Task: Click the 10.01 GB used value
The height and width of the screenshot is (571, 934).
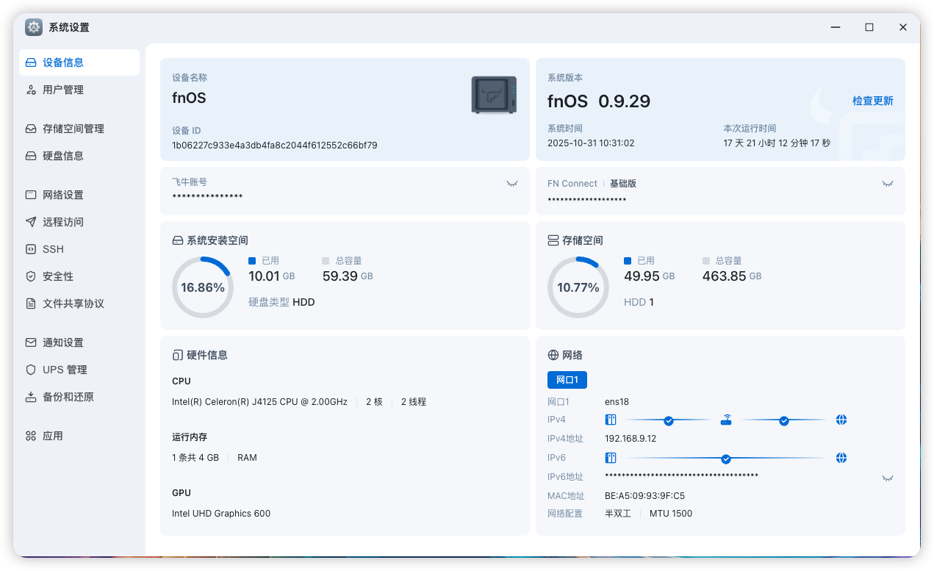Action: click(x=272, y=276)
